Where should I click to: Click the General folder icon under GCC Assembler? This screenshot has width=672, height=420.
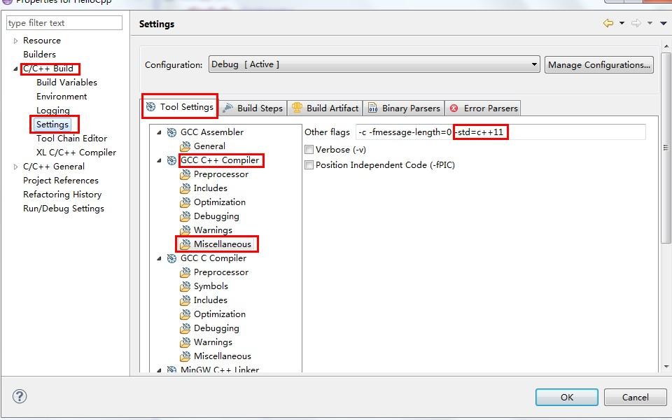click(185, 146)
